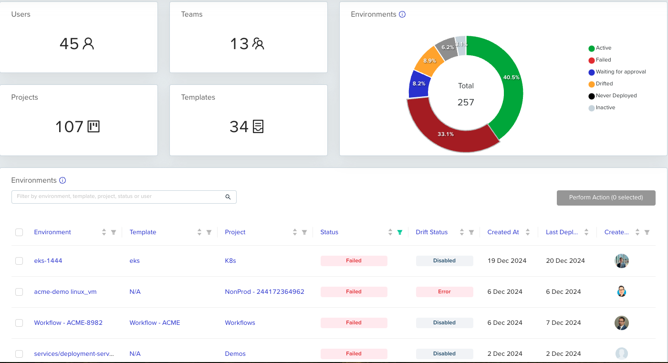
Task: Tick the select-all checkbox in the table header
Action: pyautogui.click(x=19, y=232)
